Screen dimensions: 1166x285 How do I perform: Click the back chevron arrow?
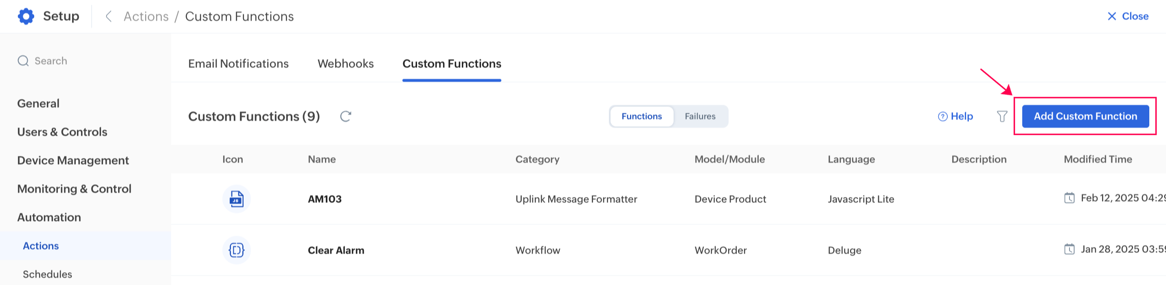click(109, 16)
